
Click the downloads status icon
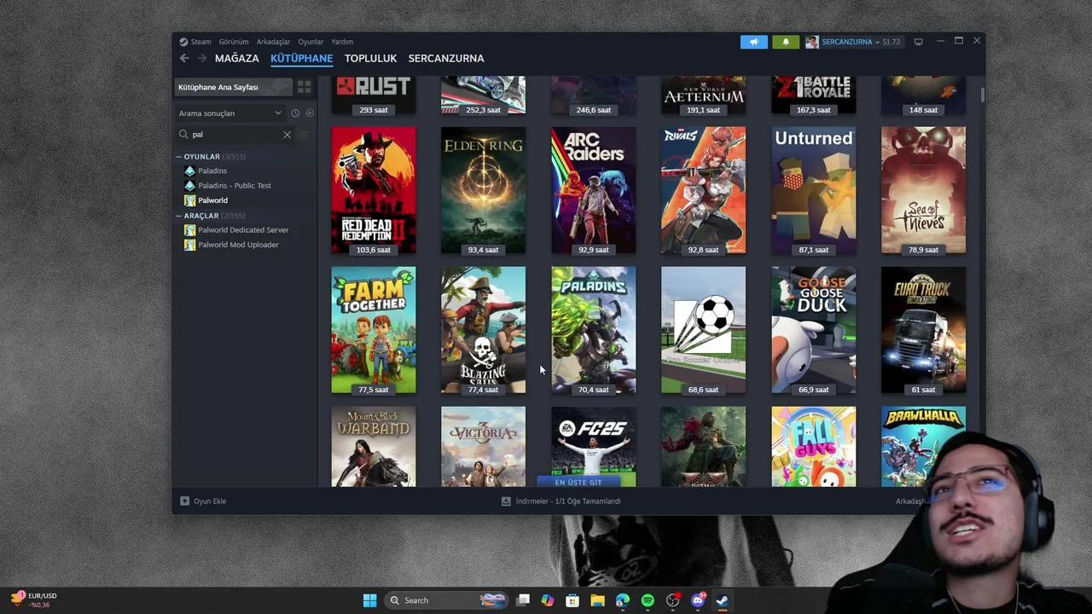click(x=506, y=501)
